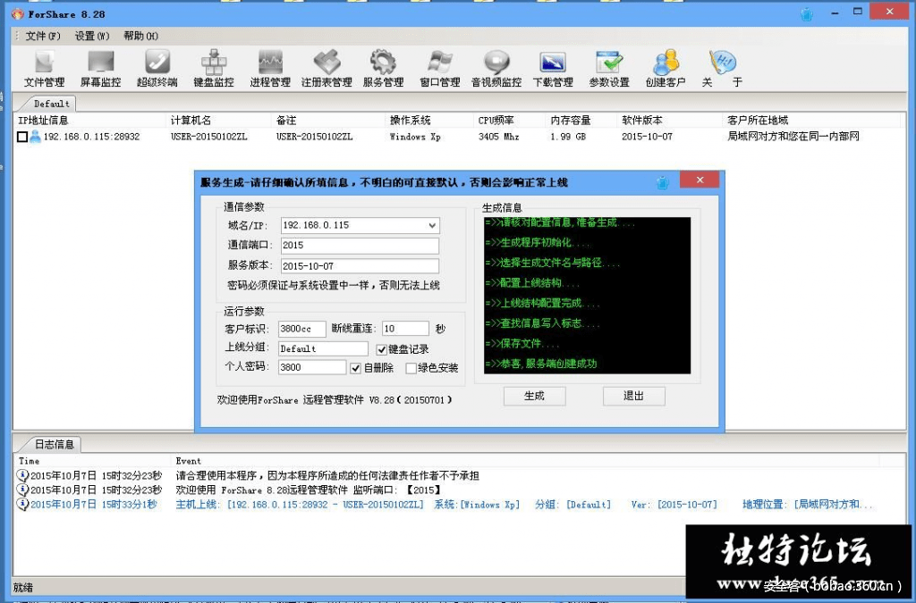Launch 屏幕监控 screen monitoring
This screenshot has width=916, height=603.
(x=100, y=67)
